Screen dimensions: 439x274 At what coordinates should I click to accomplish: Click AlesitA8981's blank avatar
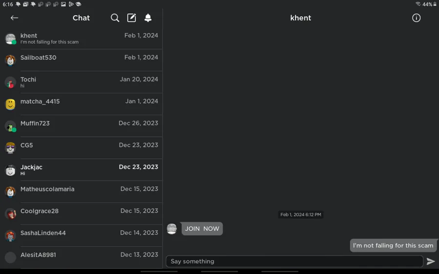(x=11, y=257)
